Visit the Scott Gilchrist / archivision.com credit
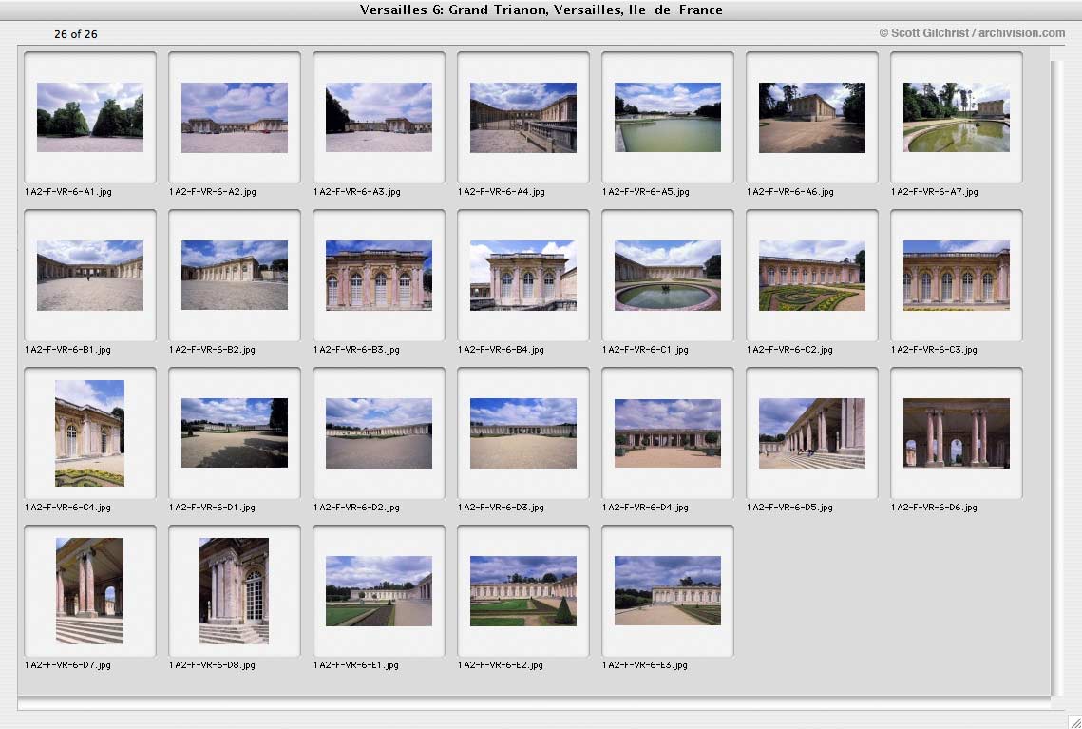This screenshot has width=1082, height=729. click(973, 33)
